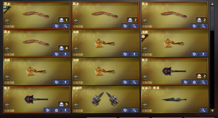Image resolution: width=218 pixels, height=118 pixels.
Task: Click the V badge on the 麒麟刺 card
Action: coord(76,106)
